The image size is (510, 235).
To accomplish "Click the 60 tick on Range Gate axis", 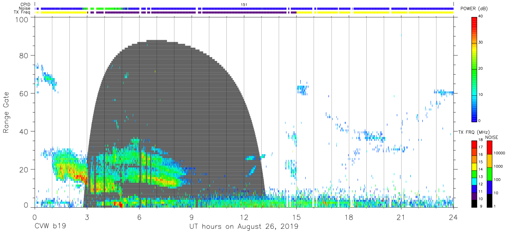I will 24,93.
